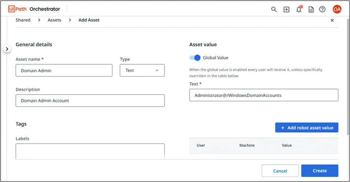Screen dimensions: 350x182
Task: Click the UiPath Orchestrator logo
Action: point(34,9)
